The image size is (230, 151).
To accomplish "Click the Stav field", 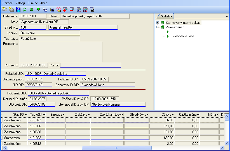I will (x=44, y=22).
